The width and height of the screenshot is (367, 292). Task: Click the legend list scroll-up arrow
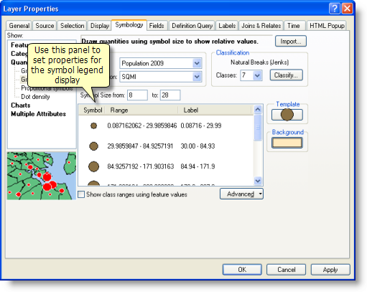click(x=258, y=110)
